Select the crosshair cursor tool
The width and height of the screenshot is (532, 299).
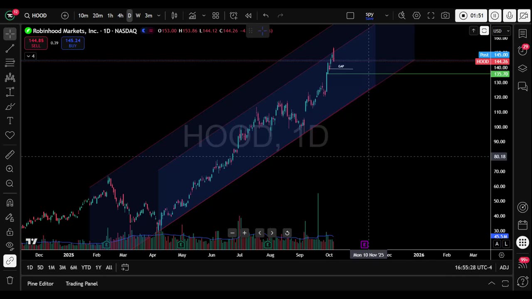coord(10,34)
